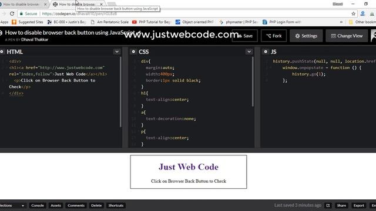Screen dimensions: 376x211
Task: Open the Change View menu
Action: coord(347,36)
